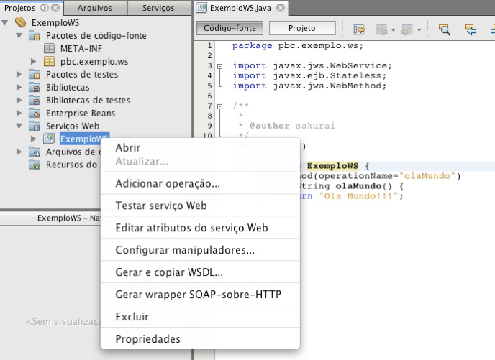
Task: Click the import javax.ejb.Stateless line
Action: [309, 75]
